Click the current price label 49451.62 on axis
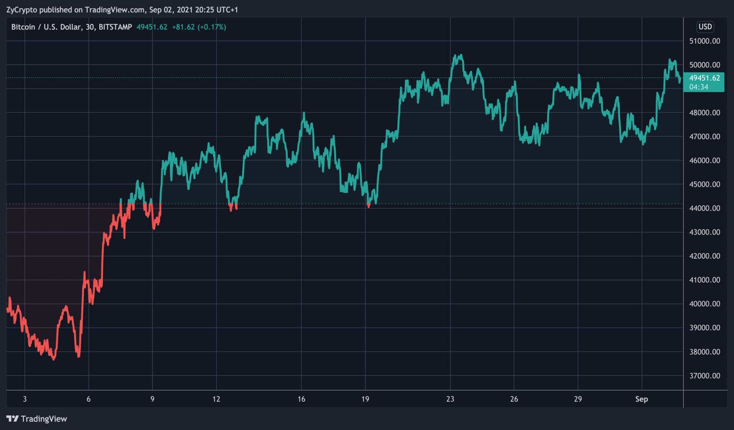This screenshot has width=734, height=430. coord(704,78)
